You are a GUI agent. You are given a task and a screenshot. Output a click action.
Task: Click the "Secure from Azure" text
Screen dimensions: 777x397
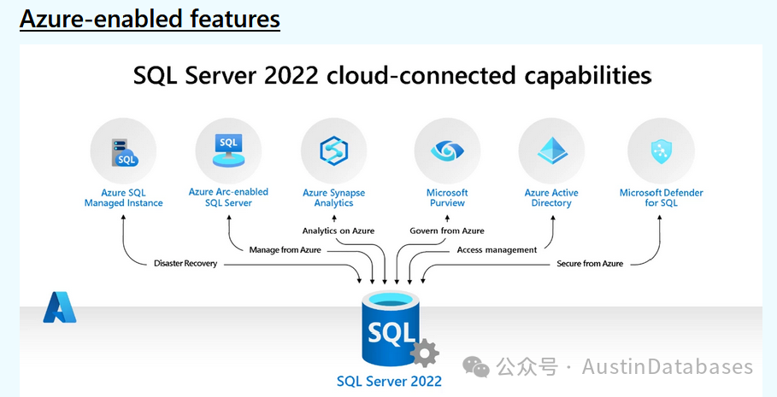(x=590, y=263)
